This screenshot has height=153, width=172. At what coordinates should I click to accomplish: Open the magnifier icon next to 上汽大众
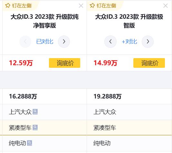(35, 112)
